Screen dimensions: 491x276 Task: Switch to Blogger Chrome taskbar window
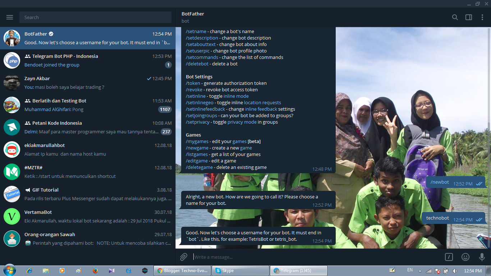tap(182, 271)
